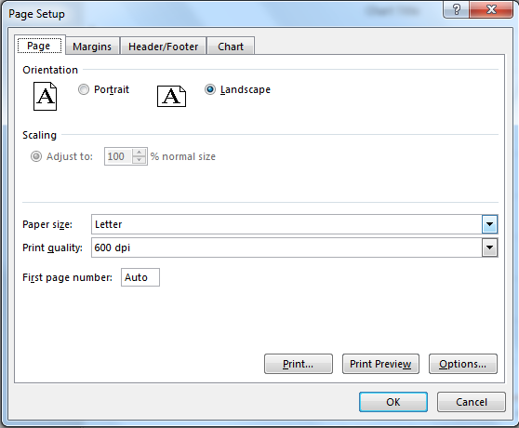Click the First page number field
Screen dimensions: 519x428
coord(140,277)
